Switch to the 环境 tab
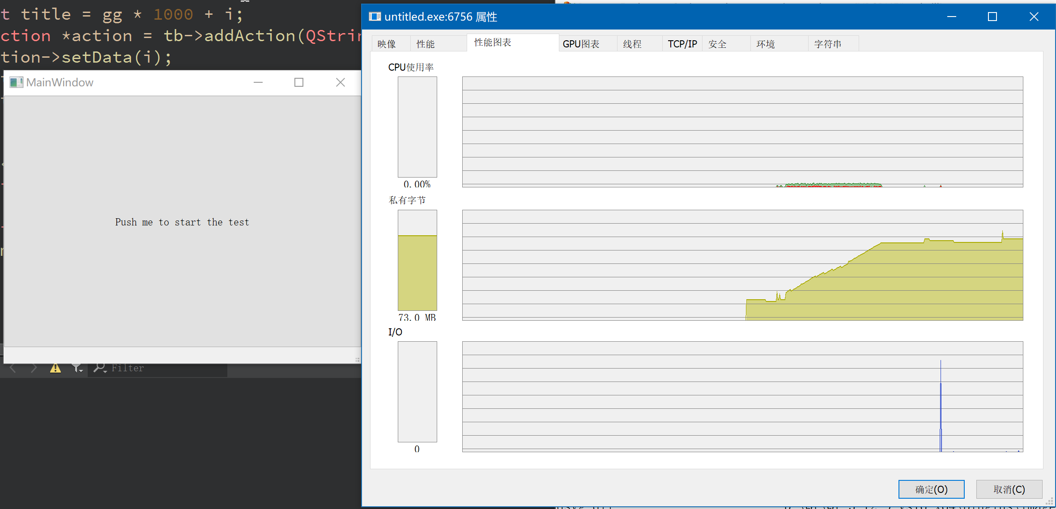The image size is (1056, 509). [x=766, y=44]
